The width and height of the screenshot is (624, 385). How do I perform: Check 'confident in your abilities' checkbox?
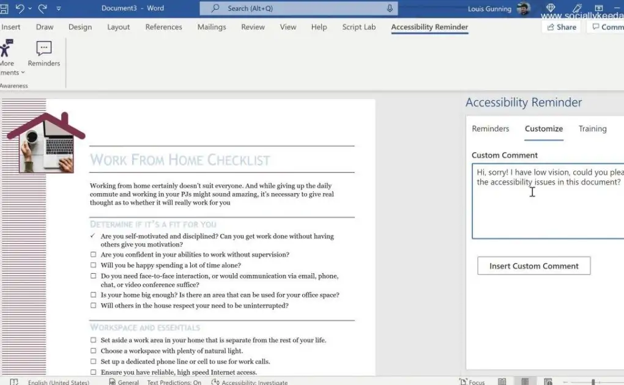tap(93, 255)
